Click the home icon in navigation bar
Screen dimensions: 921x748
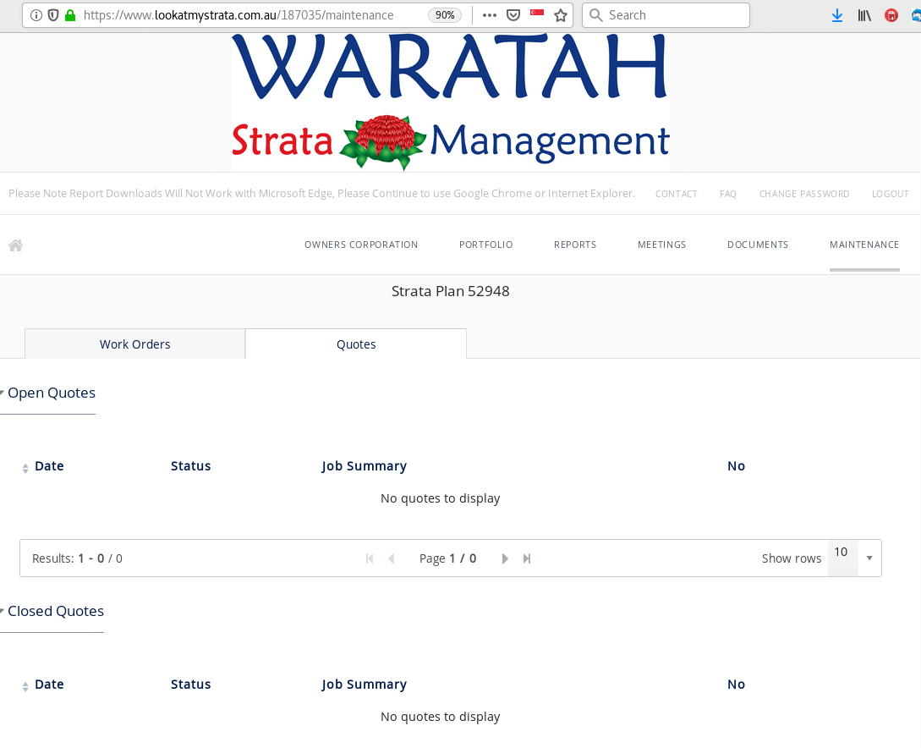(x=16, y=245)
